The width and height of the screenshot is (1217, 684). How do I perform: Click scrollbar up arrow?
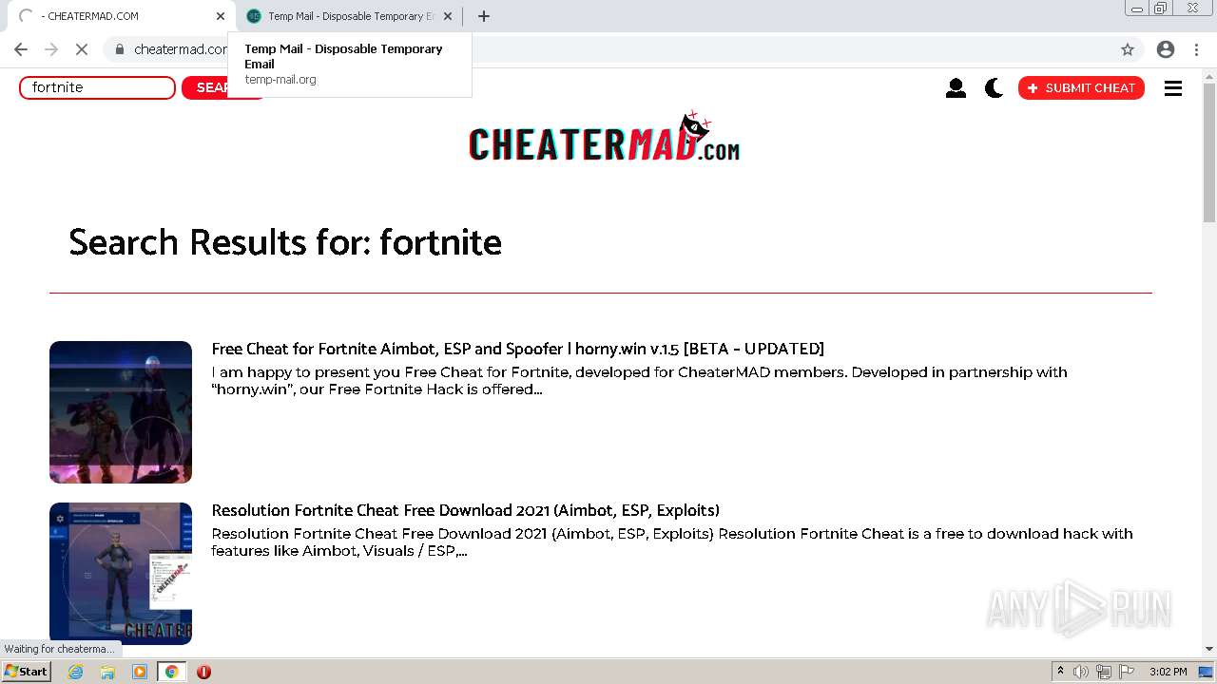point(1209,75)
